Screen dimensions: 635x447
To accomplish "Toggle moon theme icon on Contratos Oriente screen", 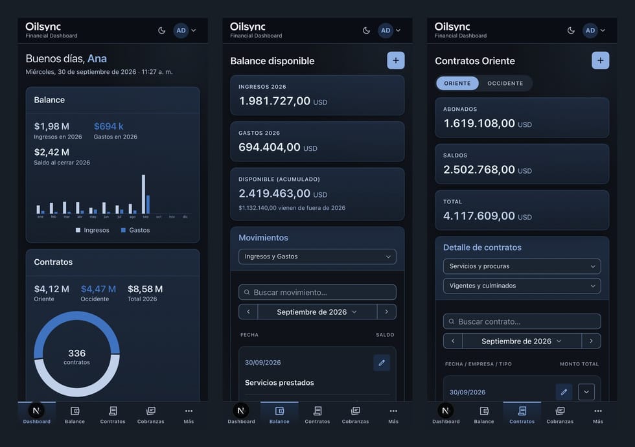I will 571,30.
